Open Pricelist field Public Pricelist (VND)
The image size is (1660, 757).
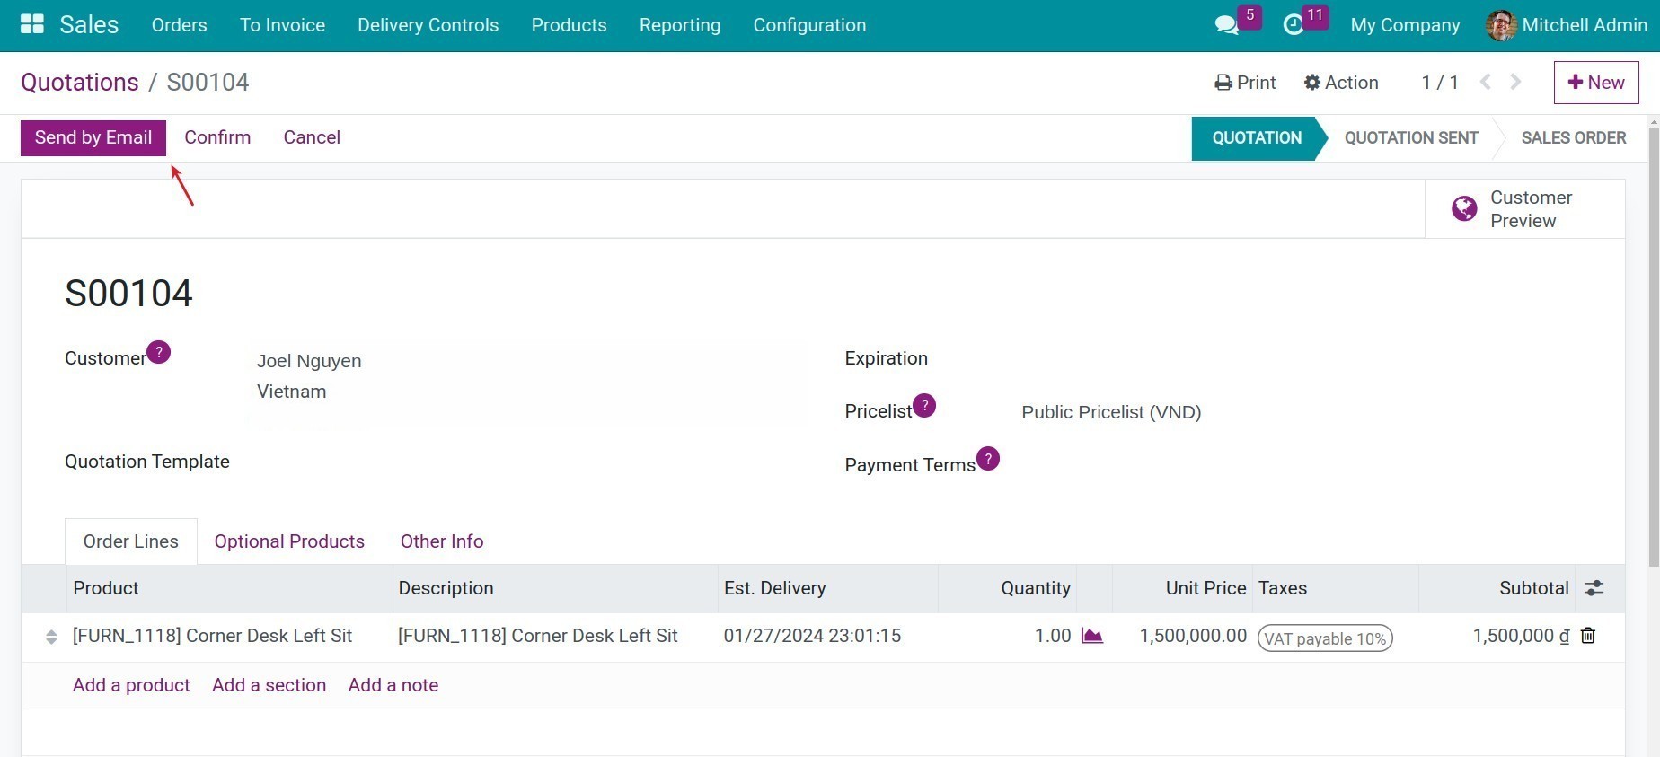[1111, 412]
